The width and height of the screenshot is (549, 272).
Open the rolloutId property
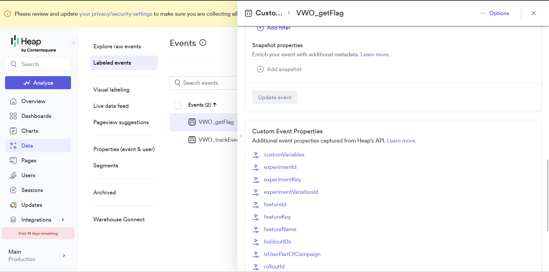274,267
